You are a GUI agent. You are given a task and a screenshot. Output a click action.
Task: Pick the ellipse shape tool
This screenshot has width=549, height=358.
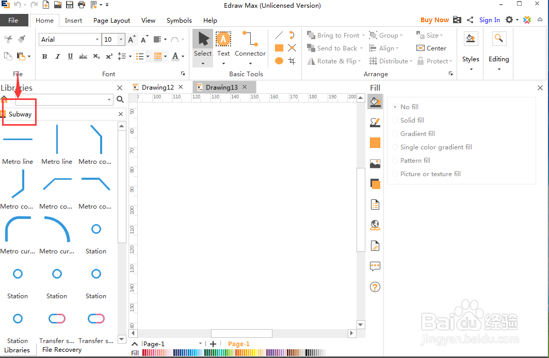tap(279, 61)
